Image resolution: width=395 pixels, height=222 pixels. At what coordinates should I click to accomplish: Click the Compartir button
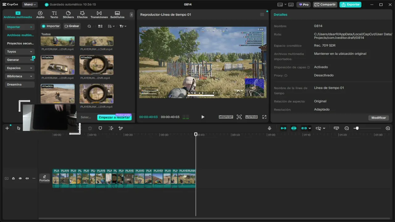pos(325,5)
